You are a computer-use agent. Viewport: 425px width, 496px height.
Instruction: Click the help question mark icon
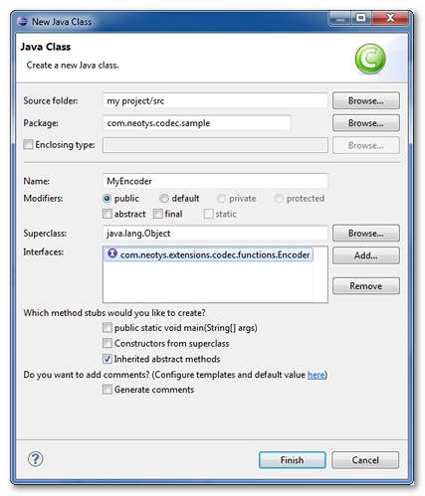coord(35,459)
